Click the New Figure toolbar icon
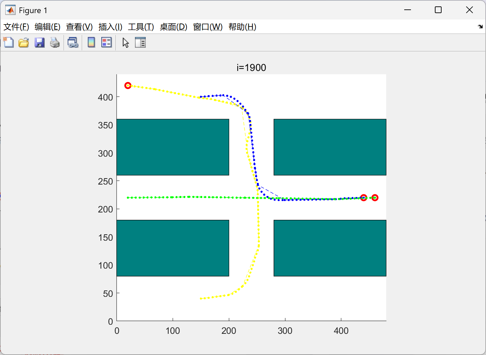 pyautogui.click(x=8, y=43)
